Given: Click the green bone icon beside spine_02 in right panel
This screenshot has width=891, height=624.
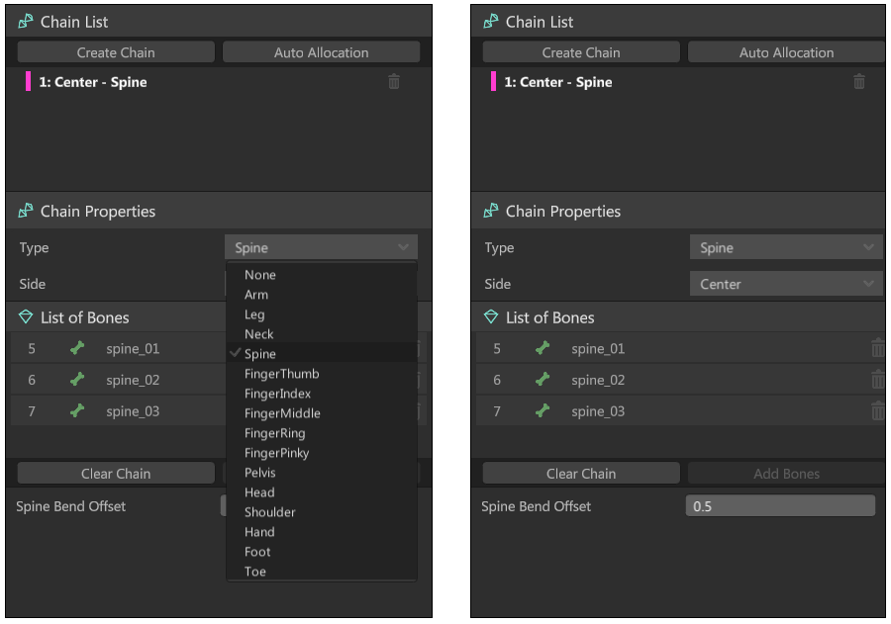Looking at the screenshot, I should [543, 380].
